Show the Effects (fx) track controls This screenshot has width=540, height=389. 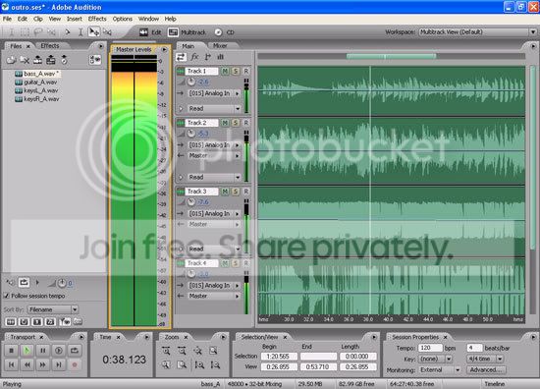tap(194, 57)
